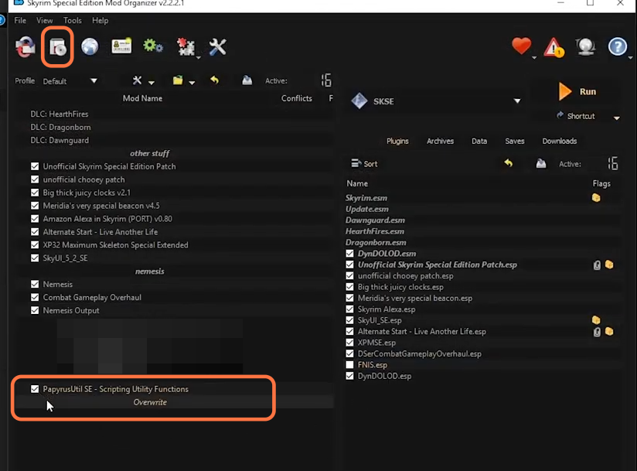637x471 pixels.
Task: Expand the SKSE executable dropdown
Action: tap(516, 101)
